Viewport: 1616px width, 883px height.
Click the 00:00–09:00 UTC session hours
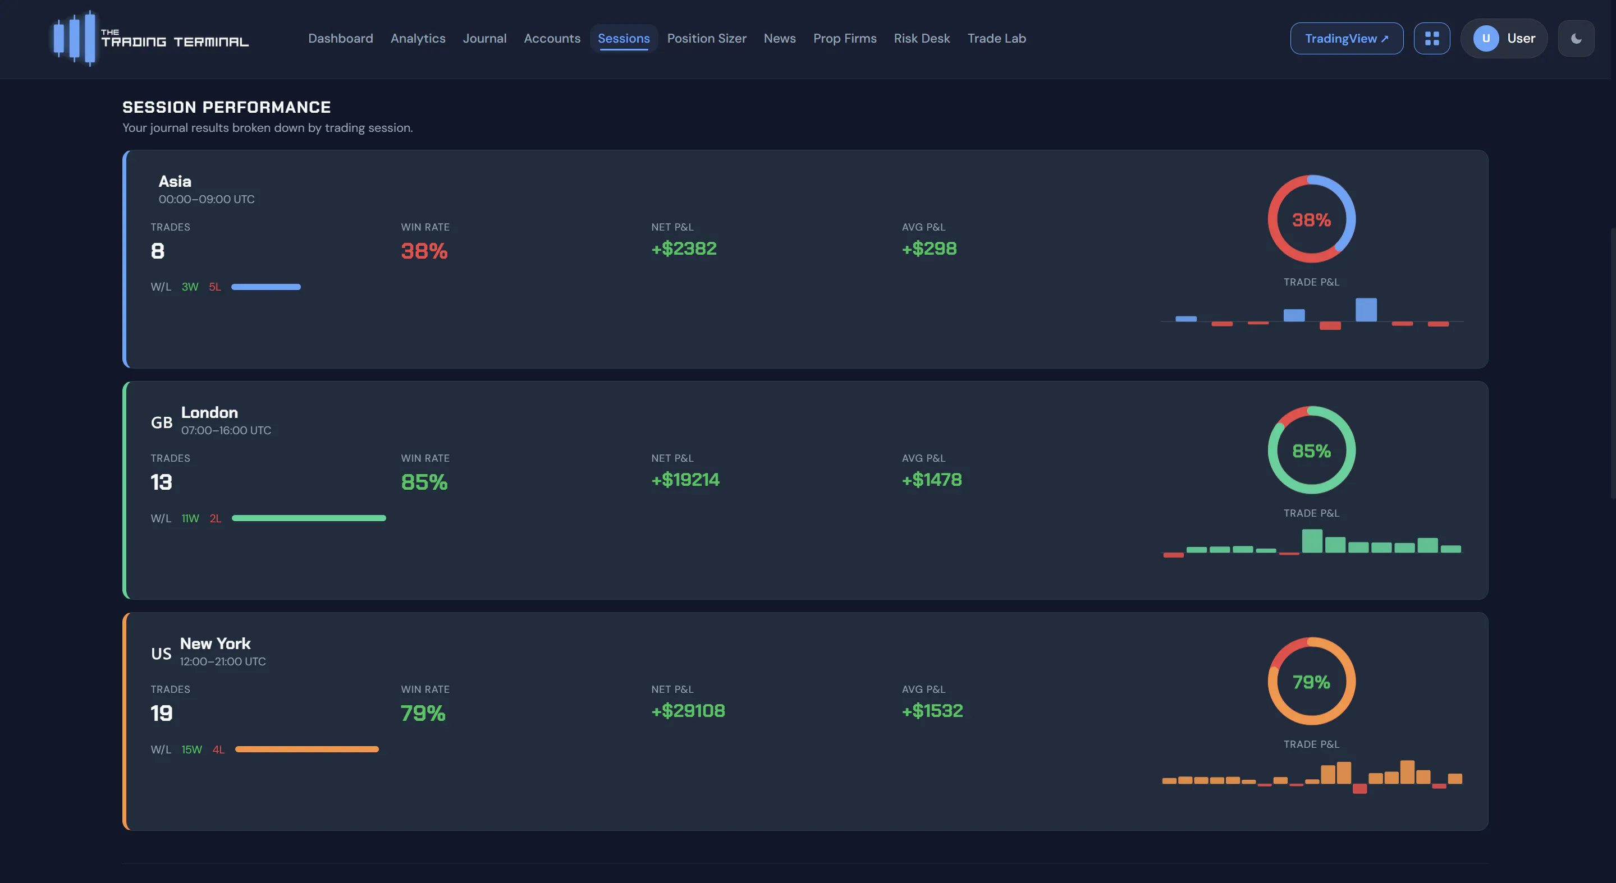coord(207,199)
